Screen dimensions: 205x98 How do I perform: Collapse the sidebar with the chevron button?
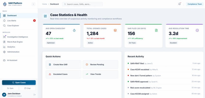click(x=33, y=4)
